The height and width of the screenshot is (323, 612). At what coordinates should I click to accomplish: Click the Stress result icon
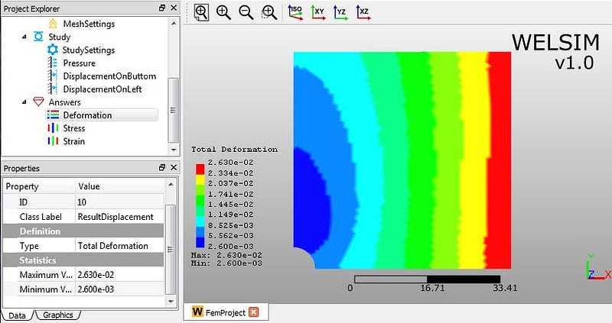[x=53, y=128]
